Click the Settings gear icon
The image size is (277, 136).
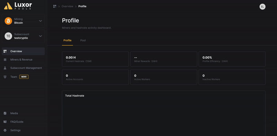coord(5,130)
